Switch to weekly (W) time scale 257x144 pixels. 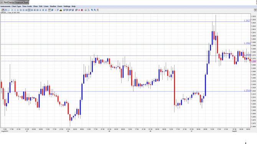(43, 10)
